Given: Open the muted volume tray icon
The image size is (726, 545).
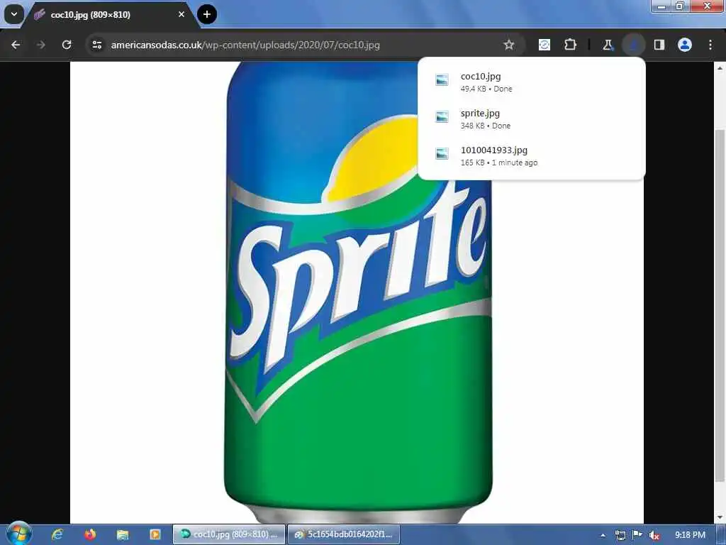Looking at the screenshot, I should (x=654, y=535).
